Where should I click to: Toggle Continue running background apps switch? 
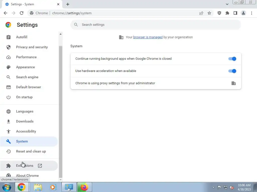[x=232, y=59]
